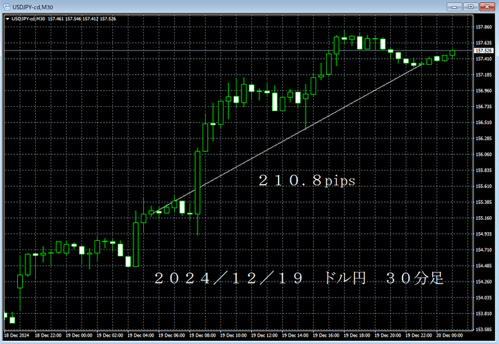Screen dimensions: 499x344
Task: Click price scale value 153.585
Action: (x=484, y=329)
